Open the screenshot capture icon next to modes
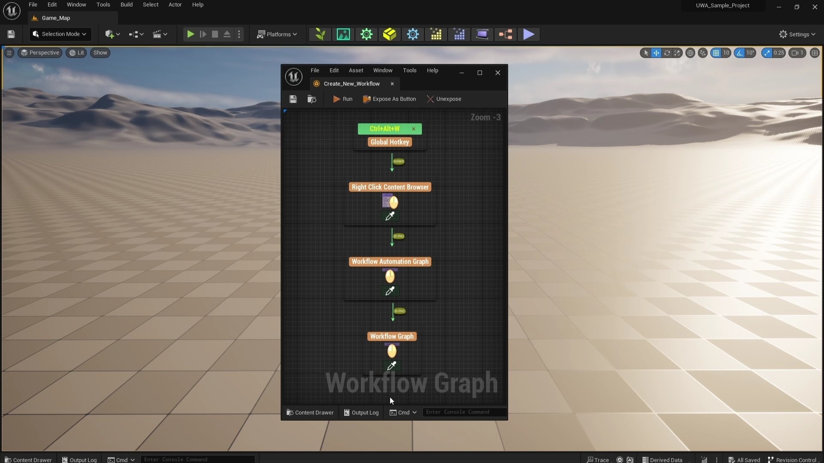This screenshot has height=463, width=824. (343, 34)
